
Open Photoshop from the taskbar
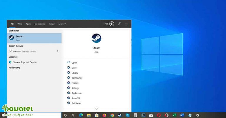143,115
